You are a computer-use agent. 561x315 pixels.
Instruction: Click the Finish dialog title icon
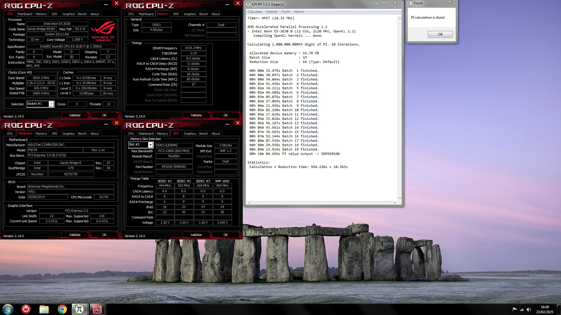click(410, 3)
